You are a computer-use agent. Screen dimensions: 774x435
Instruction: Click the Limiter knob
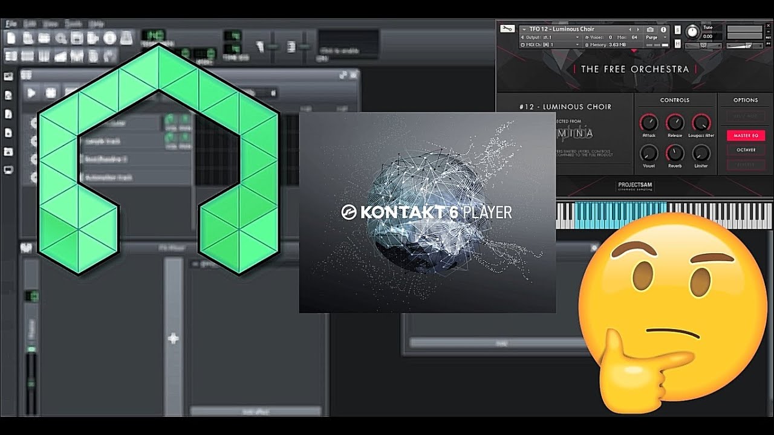coord(701,153)
